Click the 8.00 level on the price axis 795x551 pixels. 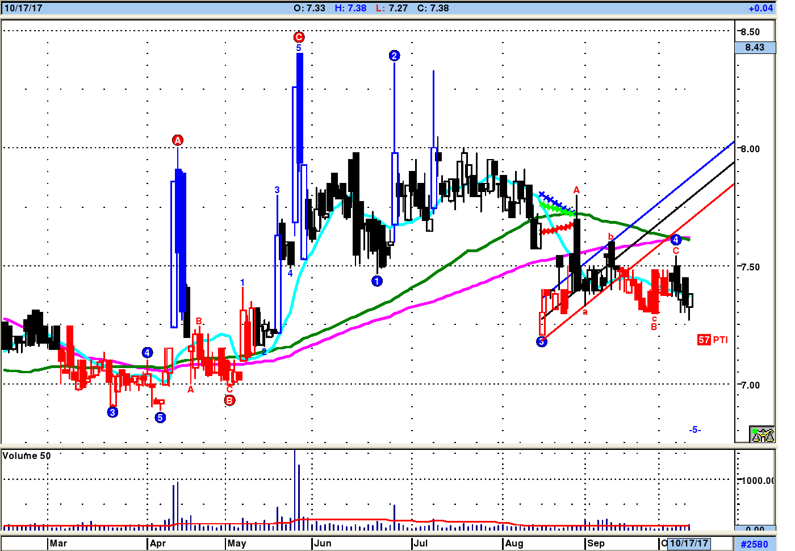750,149
